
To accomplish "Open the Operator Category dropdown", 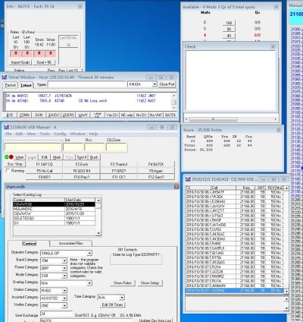I will point(89,253).
